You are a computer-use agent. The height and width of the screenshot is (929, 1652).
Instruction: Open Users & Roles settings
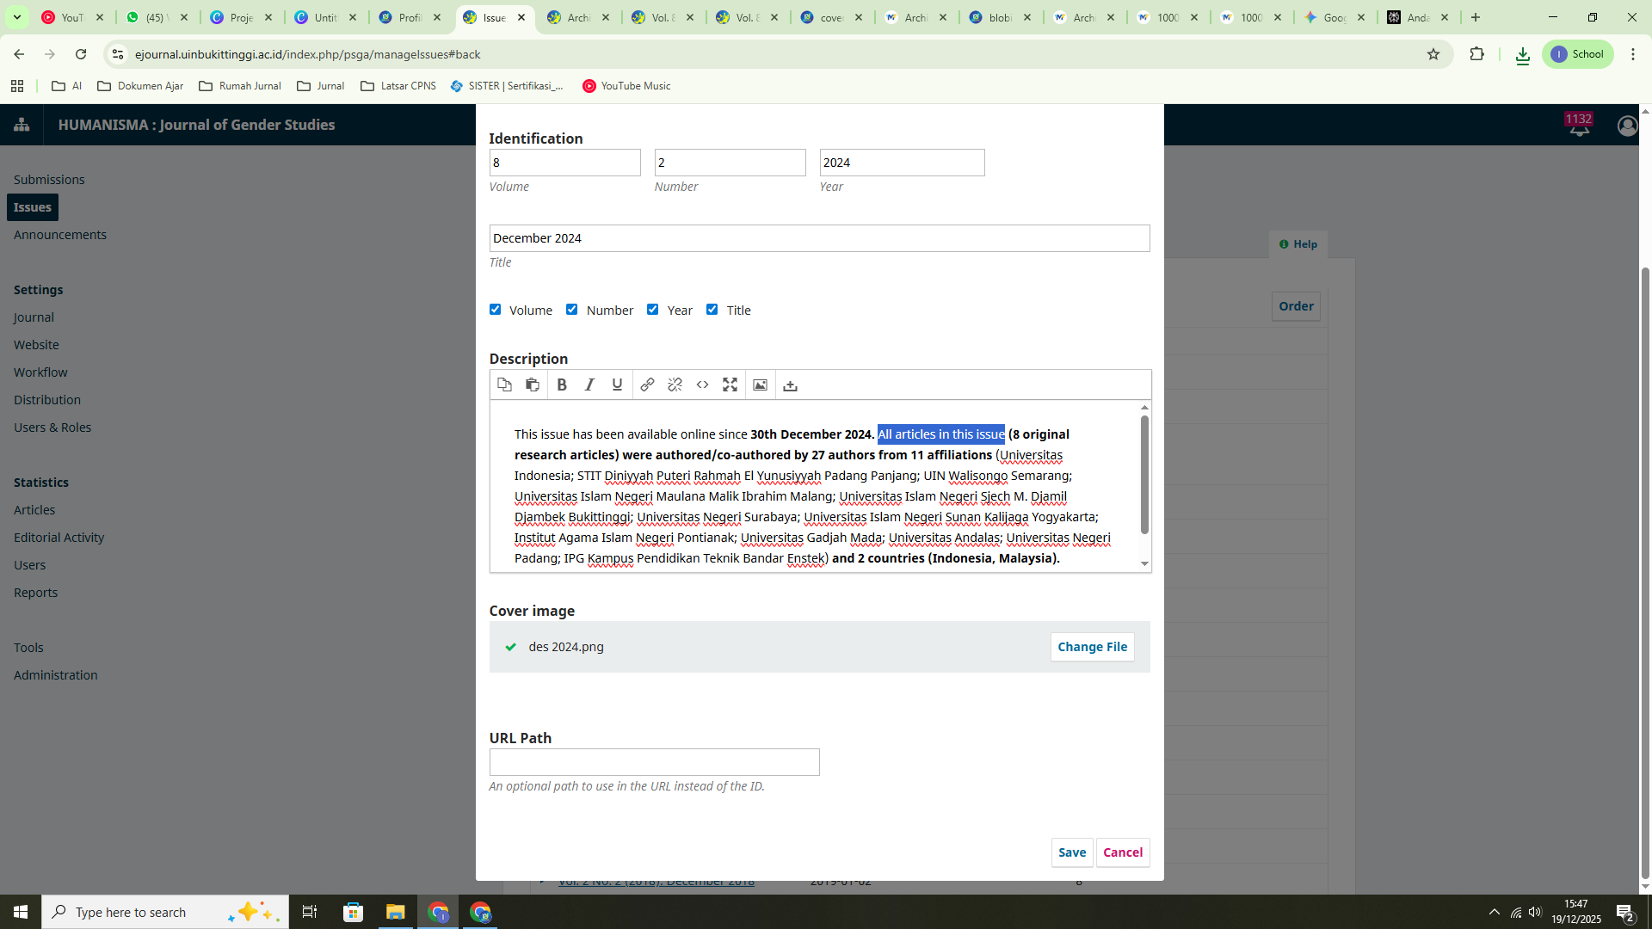tap(52, 428)
